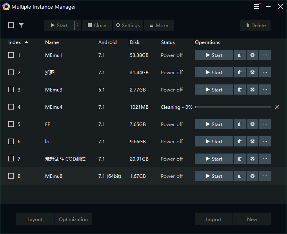The image size is (287, 234).
Task: Open the More menu in toolbar
Action: (159, 26)
